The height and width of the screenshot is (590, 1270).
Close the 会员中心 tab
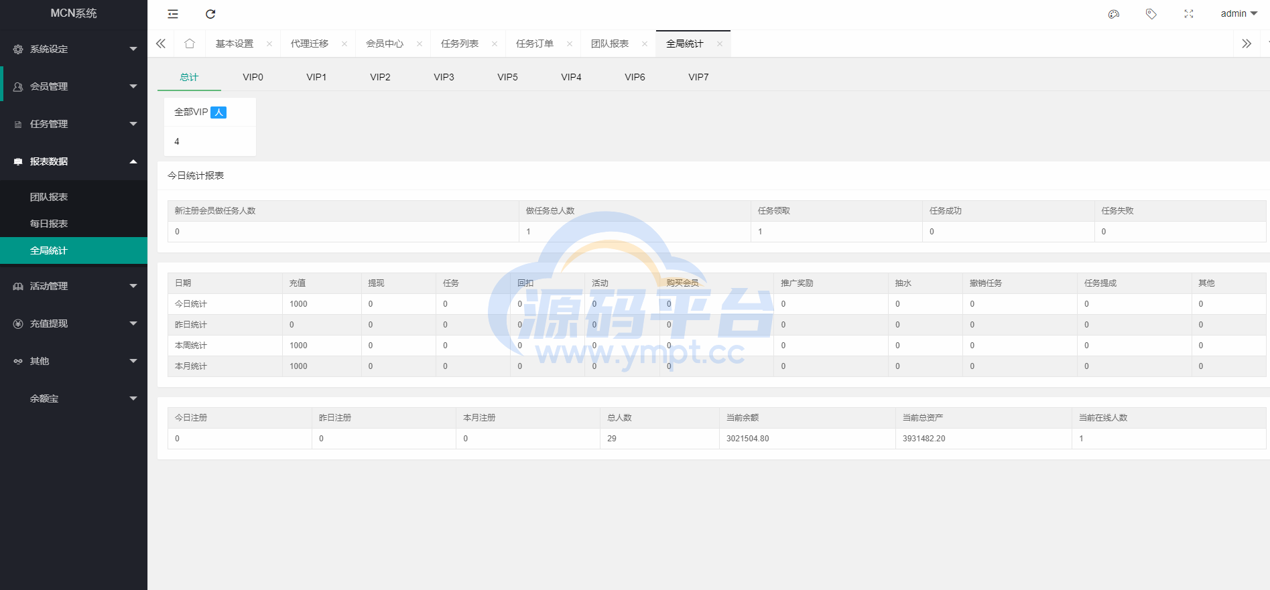(x=420, y=44)
